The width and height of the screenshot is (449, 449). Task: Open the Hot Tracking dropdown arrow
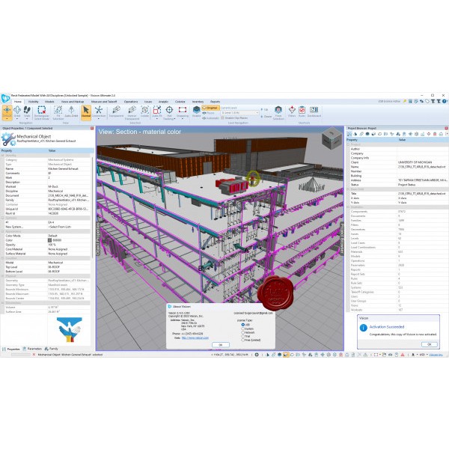(x=174, y=118)
